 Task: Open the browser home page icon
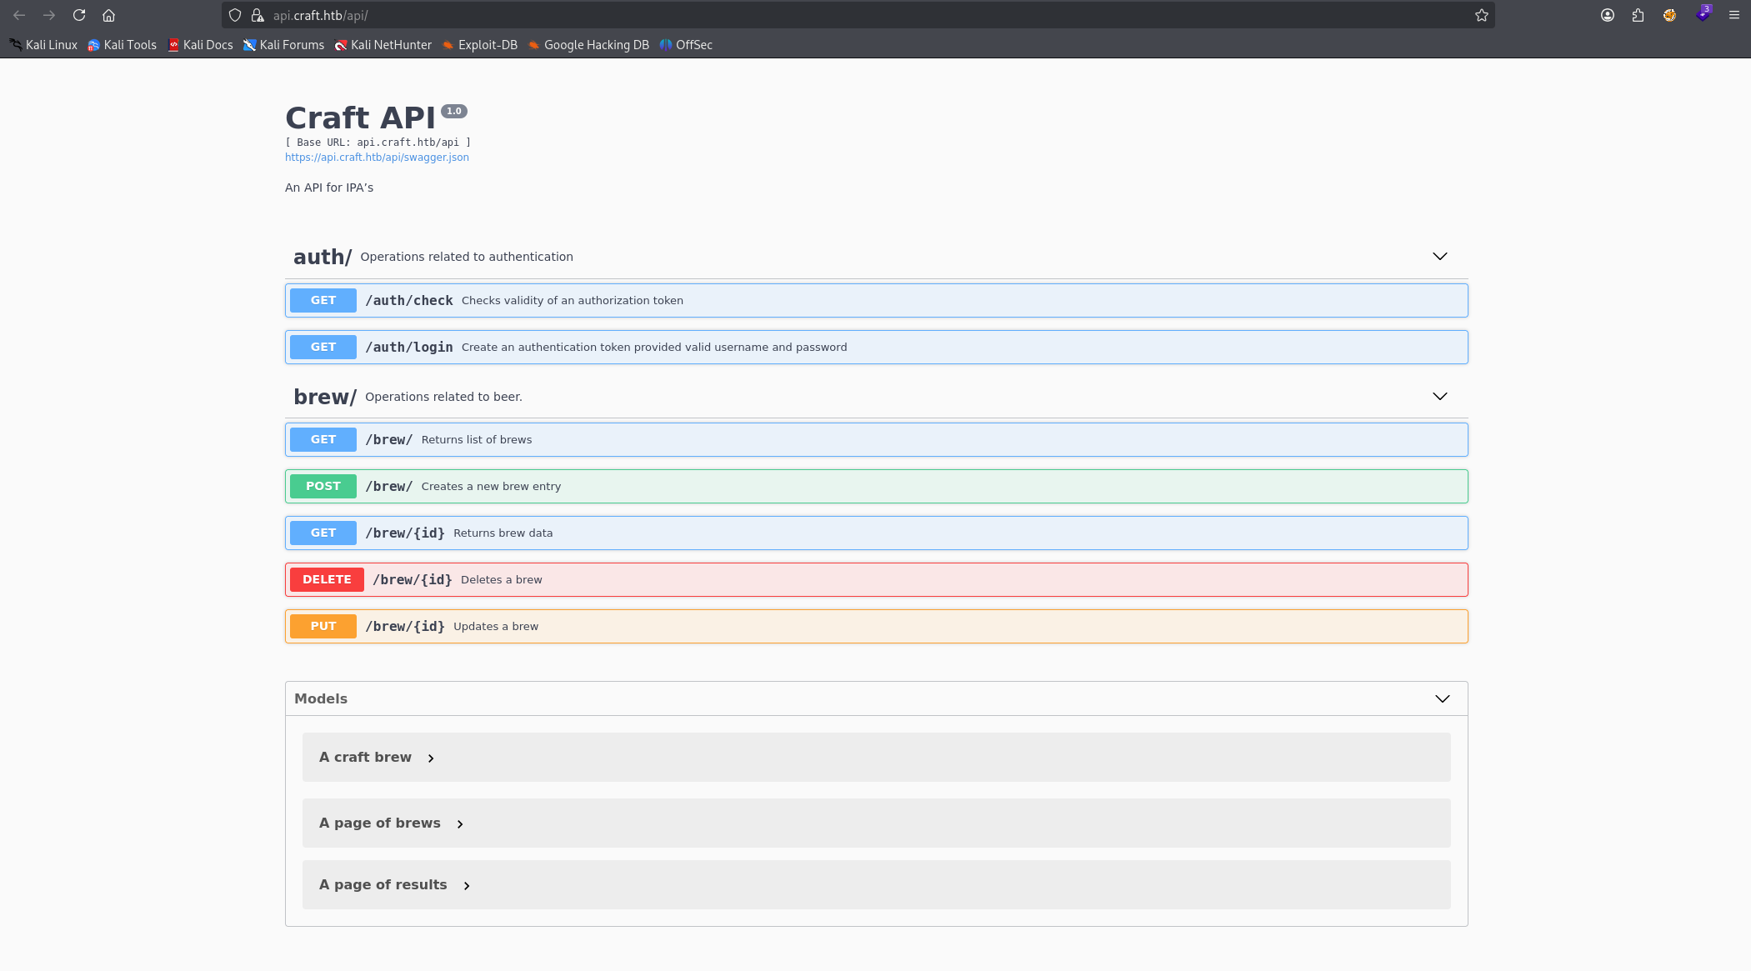[108, 15]
